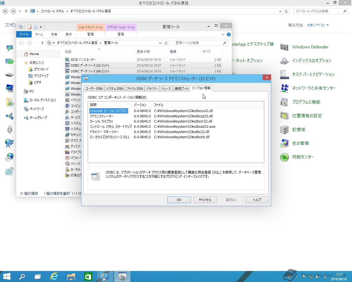This screenshot has height=282, width=352.
Task: Switch to Control Panel taskbar button
Action: coord(105,276)
